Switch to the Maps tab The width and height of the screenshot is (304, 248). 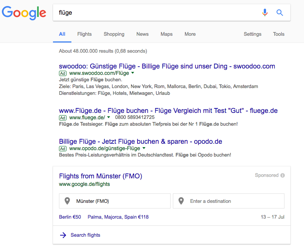pyautogui.click(x=166, y=34)
